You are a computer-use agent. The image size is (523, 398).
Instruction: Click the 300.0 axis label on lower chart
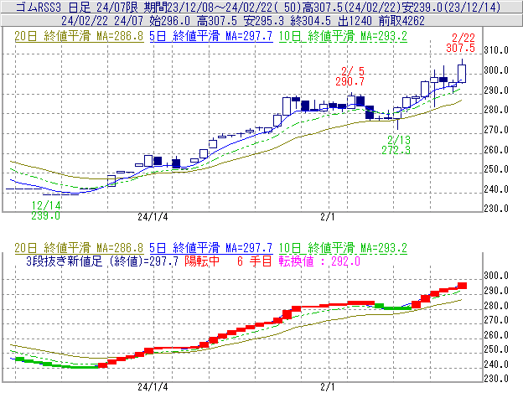click(496, 276)
